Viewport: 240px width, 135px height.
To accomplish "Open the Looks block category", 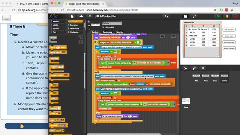I will coord(58,25).
